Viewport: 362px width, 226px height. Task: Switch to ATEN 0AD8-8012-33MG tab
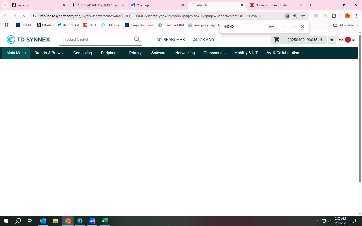[x=98, y=5]
